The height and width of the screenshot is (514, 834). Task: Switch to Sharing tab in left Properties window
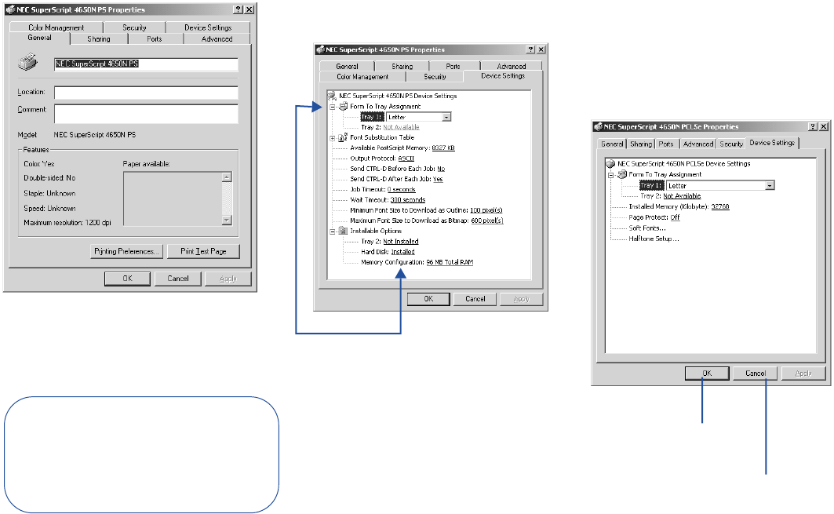coord(98,38)
